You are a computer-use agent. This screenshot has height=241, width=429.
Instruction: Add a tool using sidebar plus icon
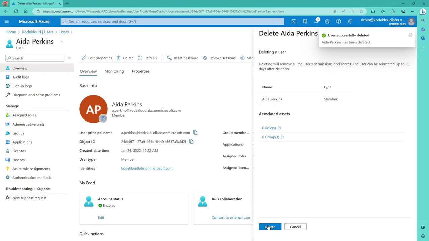pyautogui.click(x=423, y=48)
